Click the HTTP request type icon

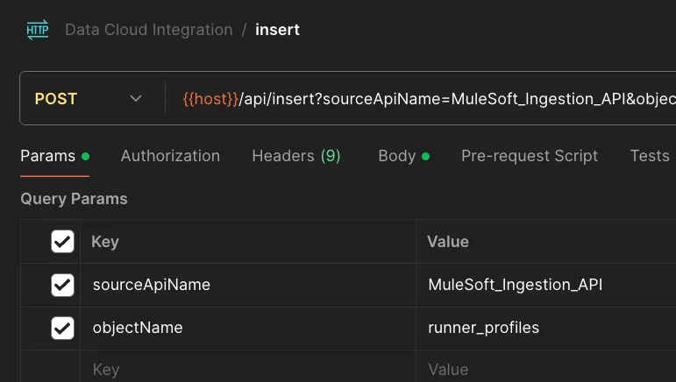pos(38,30)
